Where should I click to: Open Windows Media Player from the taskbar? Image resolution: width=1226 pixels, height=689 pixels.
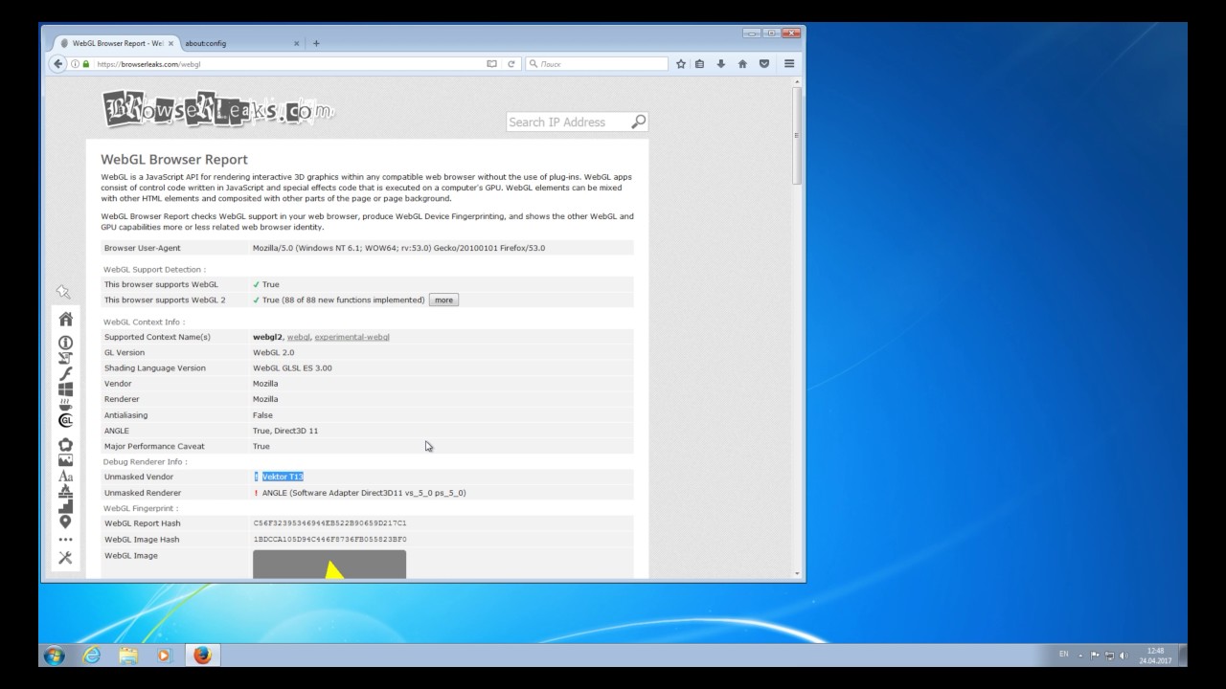pos(164,656)
